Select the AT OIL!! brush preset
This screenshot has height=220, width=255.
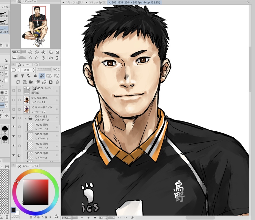tap(4, 30)
